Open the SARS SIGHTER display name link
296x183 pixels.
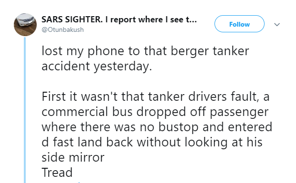pyautogui.click(x=119, y=19)
